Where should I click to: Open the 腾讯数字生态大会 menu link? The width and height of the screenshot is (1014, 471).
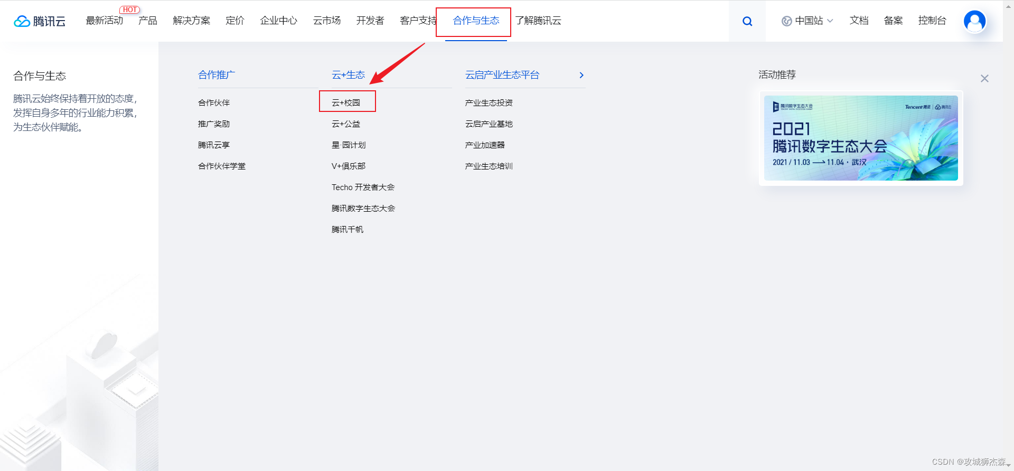(x=363, y=208)
